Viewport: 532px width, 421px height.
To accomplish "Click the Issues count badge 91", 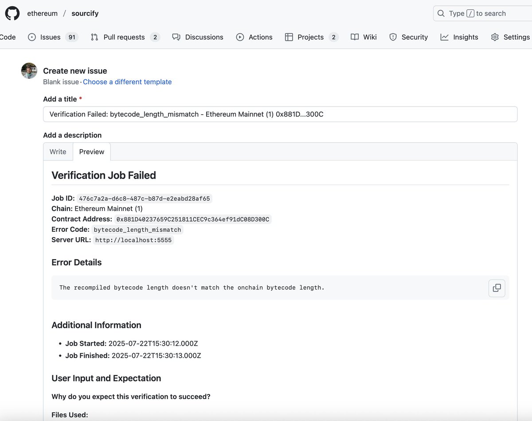I will point(71,37).
